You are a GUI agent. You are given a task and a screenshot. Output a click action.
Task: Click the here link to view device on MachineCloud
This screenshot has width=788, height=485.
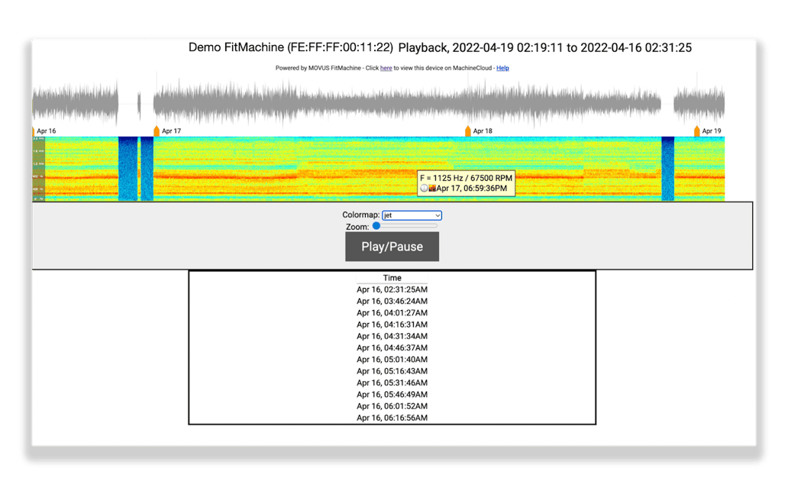click(x=386, y=68)
